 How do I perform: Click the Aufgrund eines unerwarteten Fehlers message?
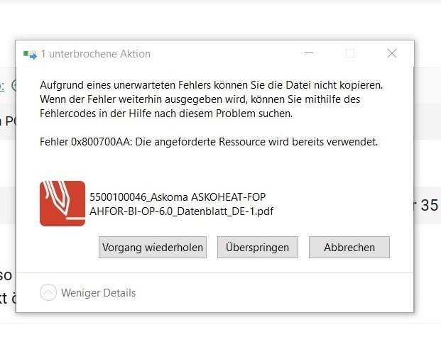[x=211, y=84]
